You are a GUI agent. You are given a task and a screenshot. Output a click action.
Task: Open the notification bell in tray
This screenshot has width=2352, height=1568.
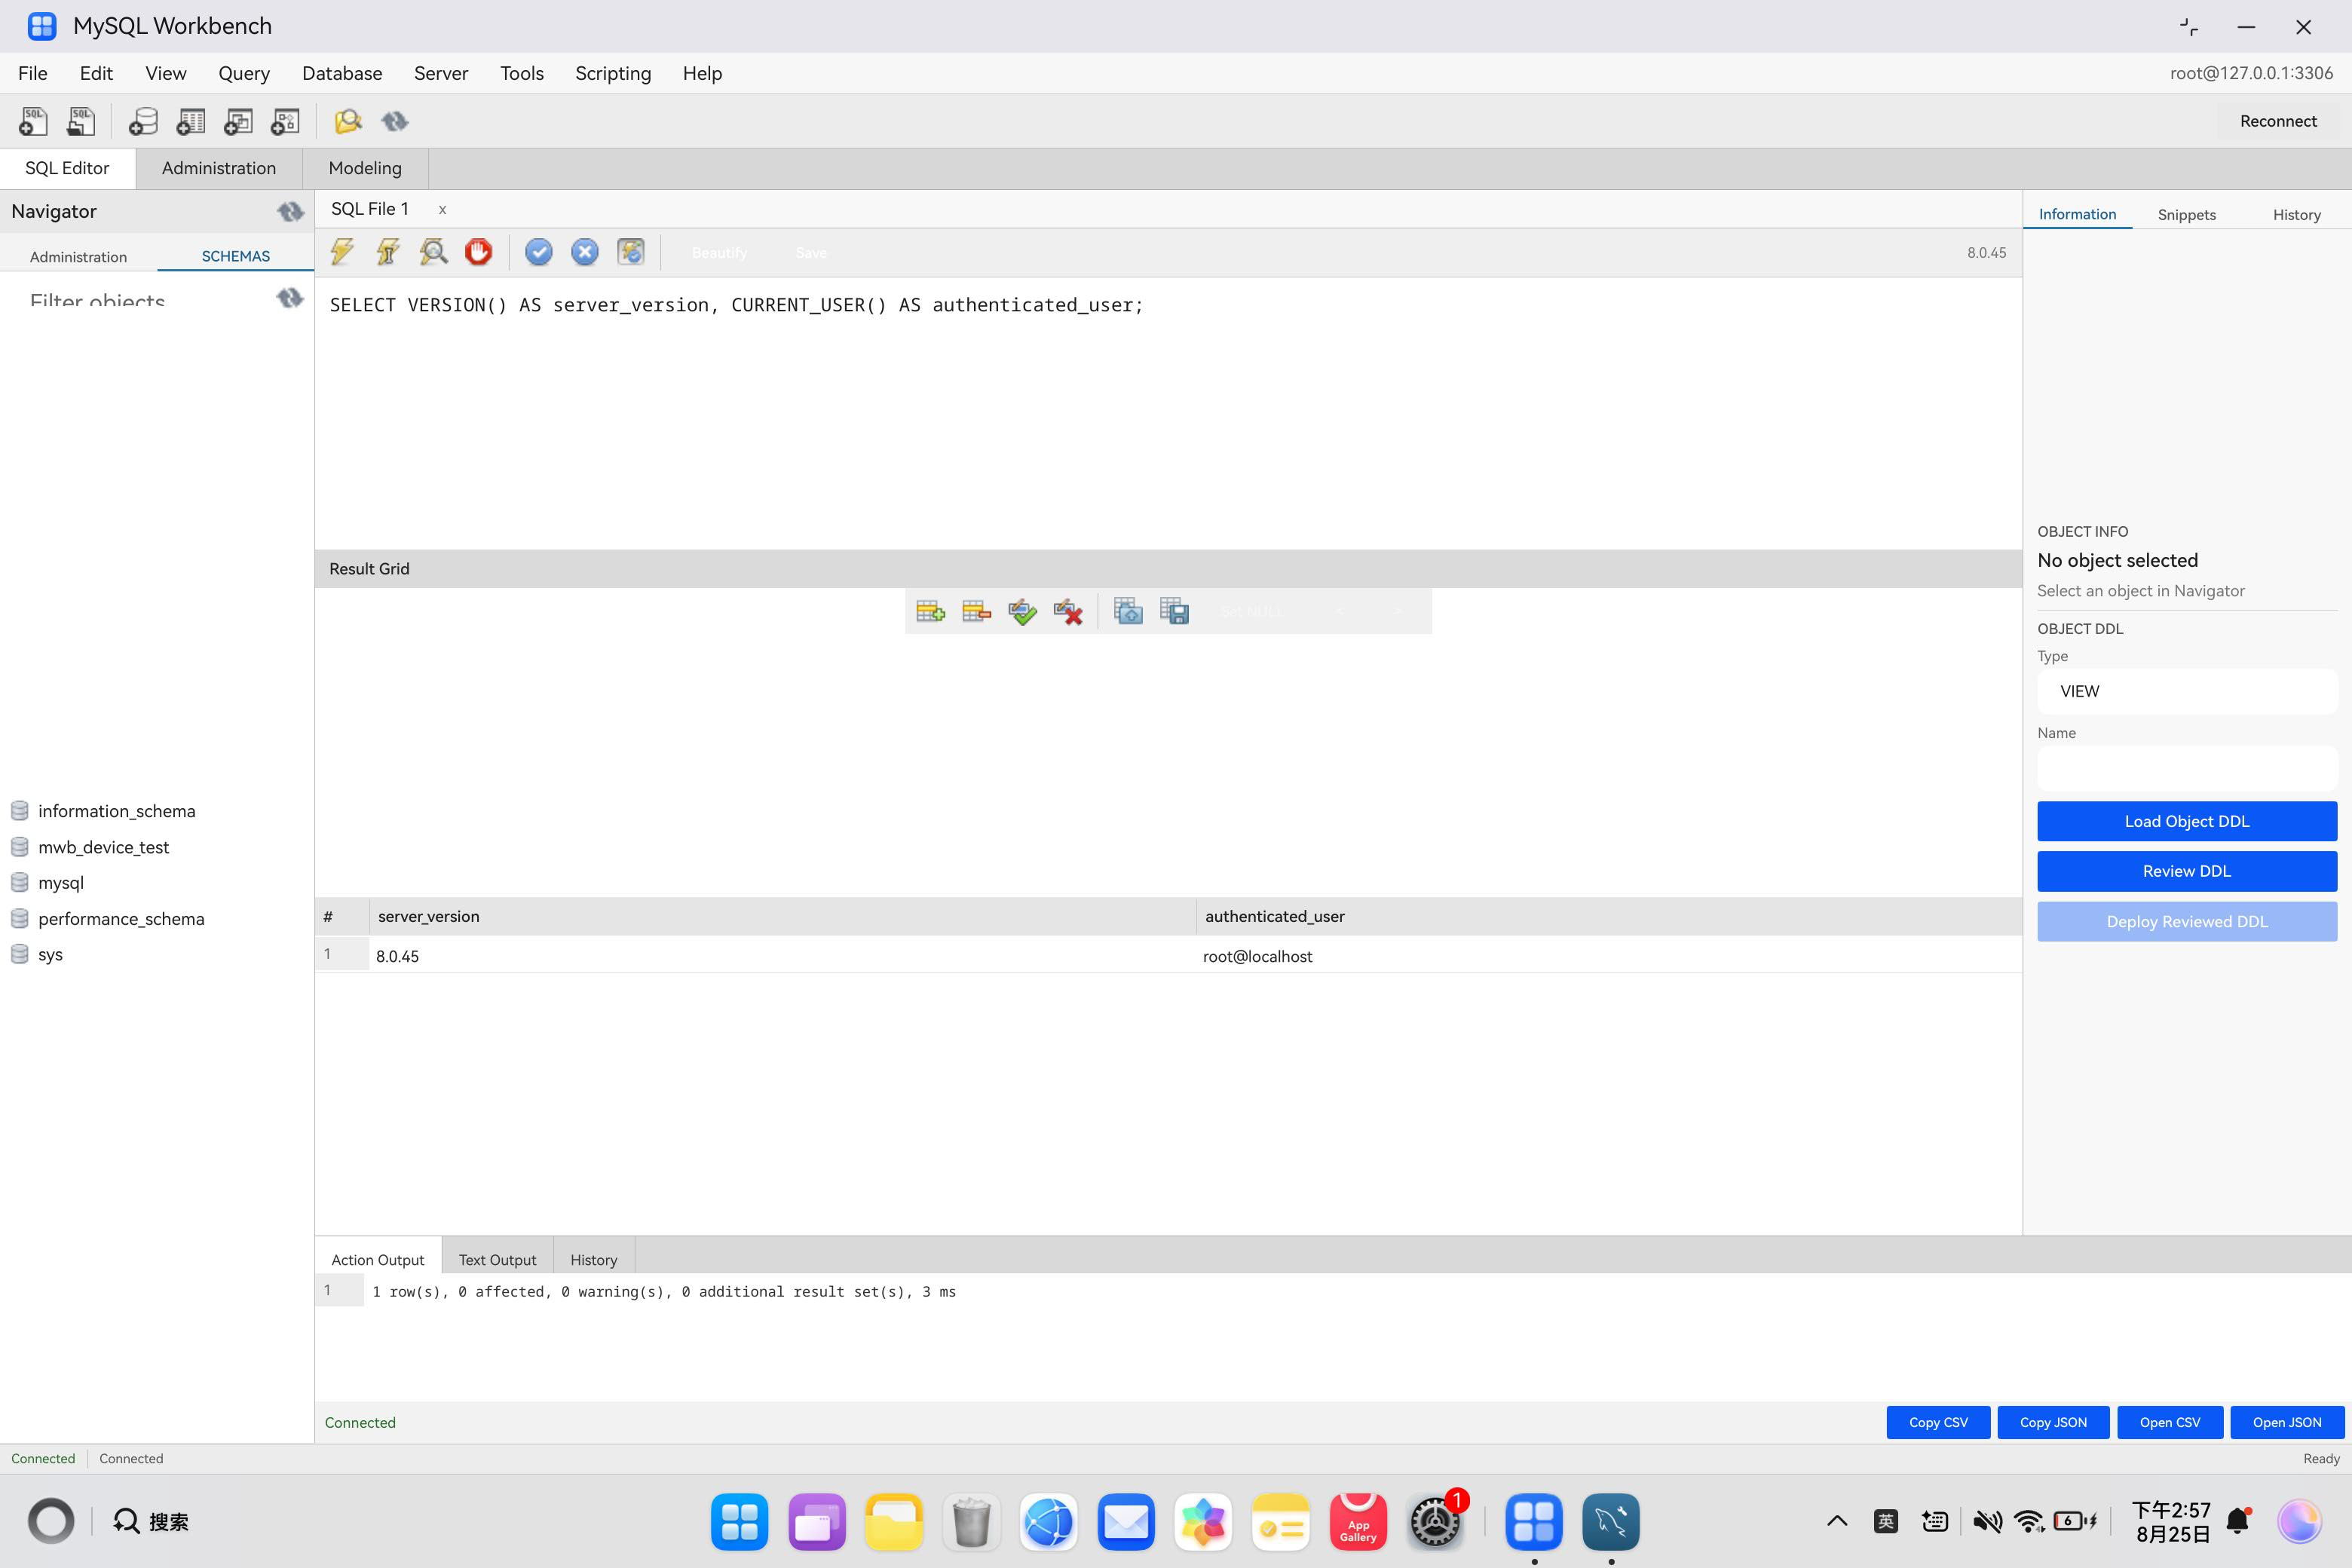[x=2238, y=1521]
